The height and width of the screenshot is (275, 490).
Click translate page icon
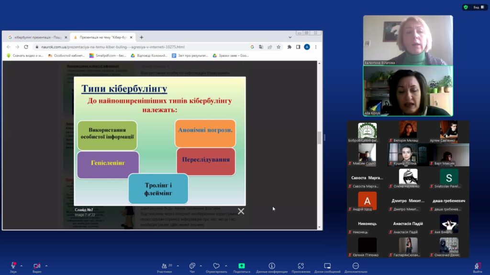click(261, 47)
